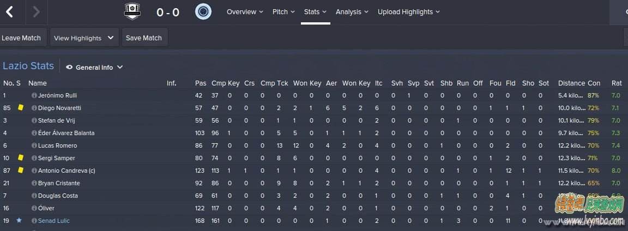Click info icon beside Douglas Costa

pos(34,196)
